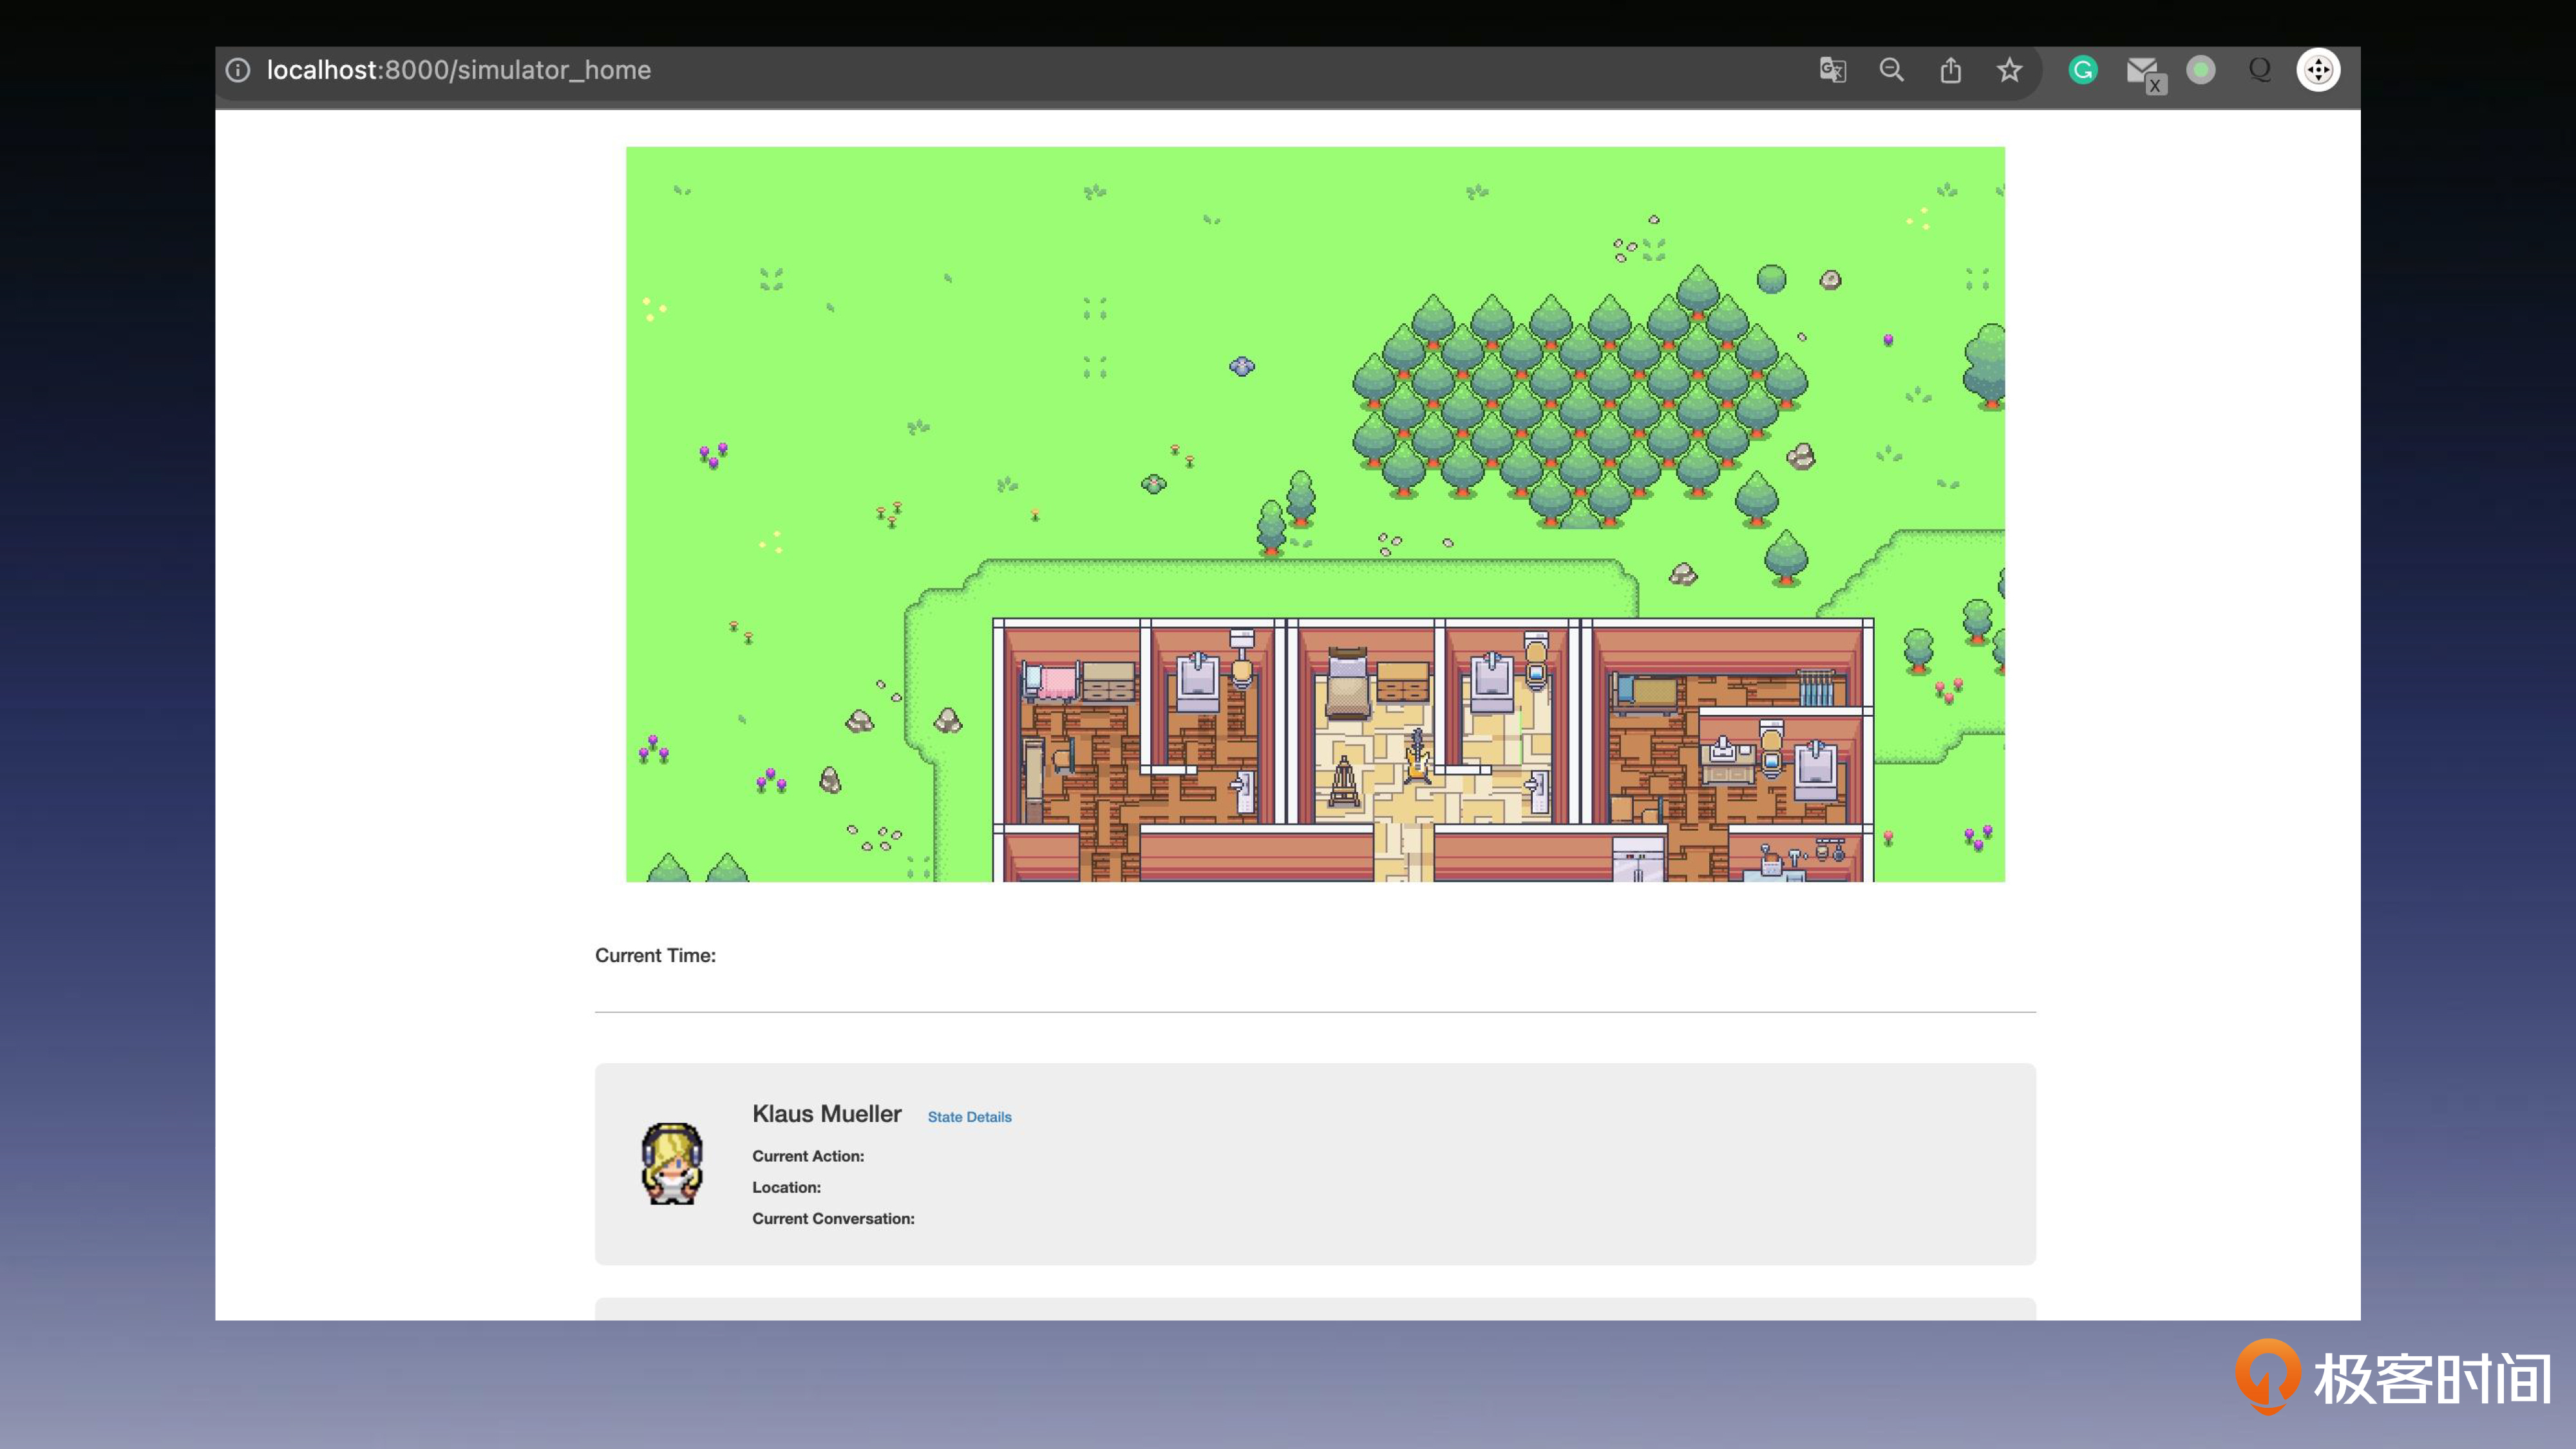
Task: Click the share page icon
Action: pyautogui.click(x=1950, y=70)
